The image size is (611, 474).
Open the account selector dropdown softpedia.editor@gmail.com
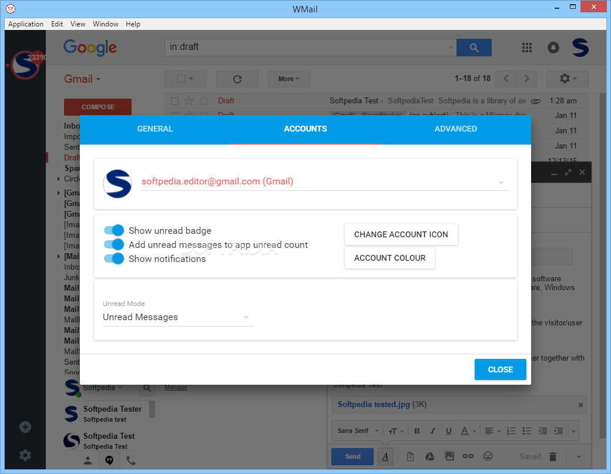(x=324, y=182)
